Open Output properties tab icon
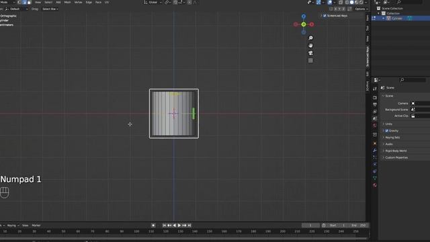The width and height of the screenshot is (430, 242). click(x=375, y=105)
